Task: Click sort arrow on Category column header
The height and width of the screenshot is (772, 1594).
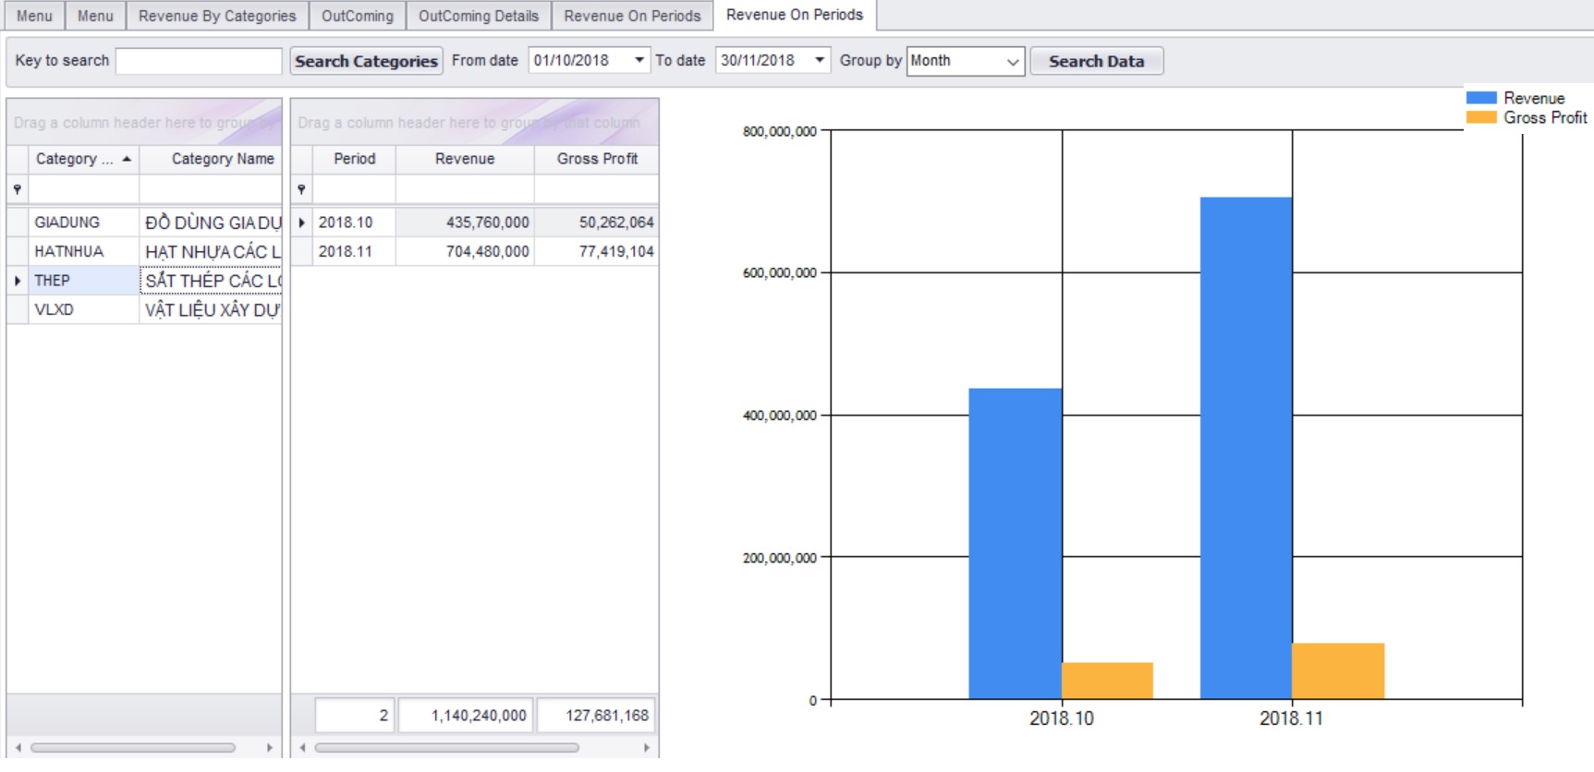Action: [127, 159]
